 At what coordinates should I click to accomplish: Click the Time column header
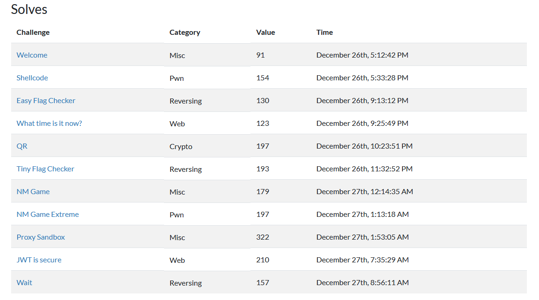pyautogui.click(x=324, y=32)
